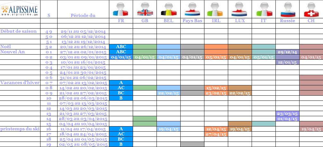Image resolution: width=323 pixels, height=147 pixels.
Task: Click the Période du column header
Action: tap(83, 15)
